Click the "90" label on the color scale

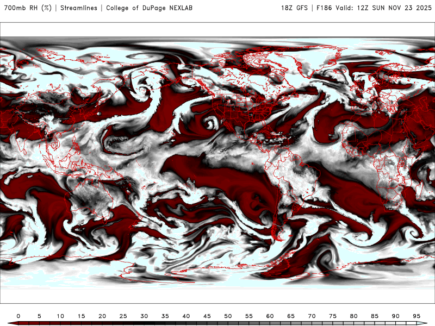click(396, 316)
